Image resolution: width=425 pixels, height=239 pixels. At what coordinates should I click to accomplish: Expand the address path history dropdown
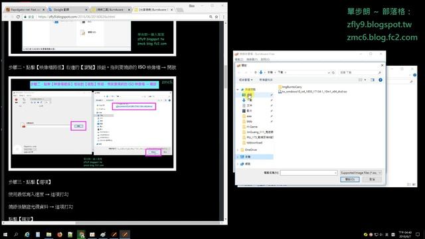point(329,72)
